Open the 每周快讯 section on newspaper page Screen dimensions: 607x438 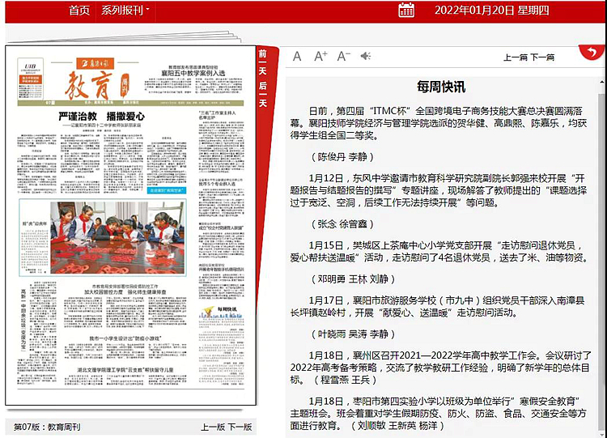[227, 309]
